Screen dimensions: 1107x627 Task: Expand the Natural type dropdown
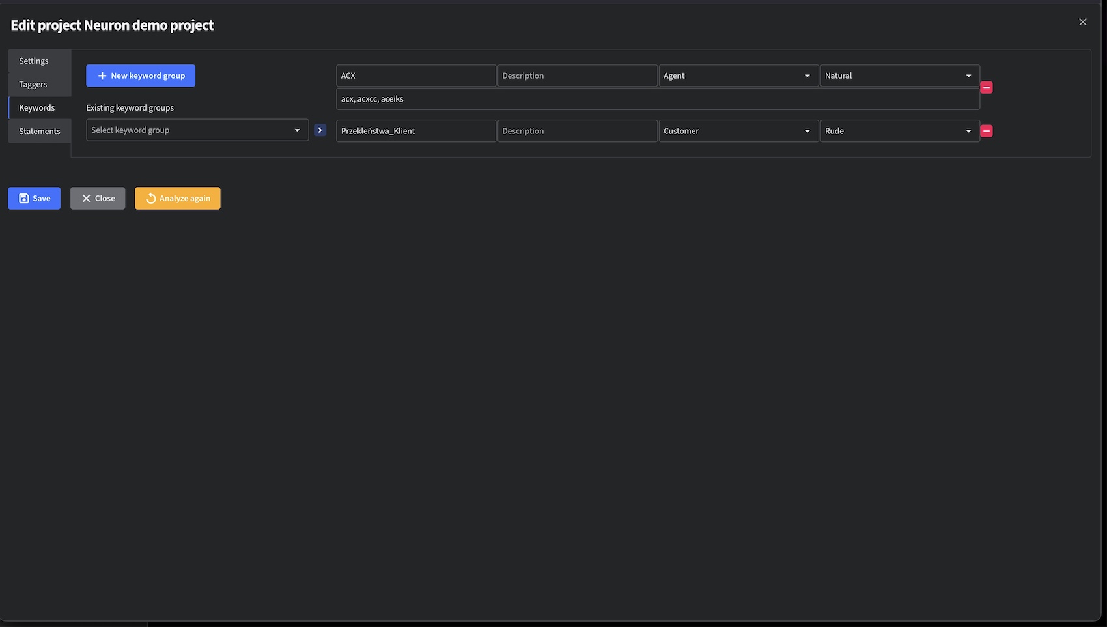click(899, 76)
